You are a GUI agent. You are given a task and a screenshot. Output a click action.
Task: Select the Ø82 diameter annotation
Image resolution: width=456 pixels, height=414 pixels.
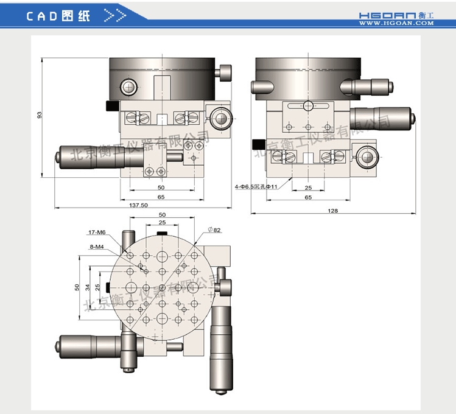tap(213, 230)
